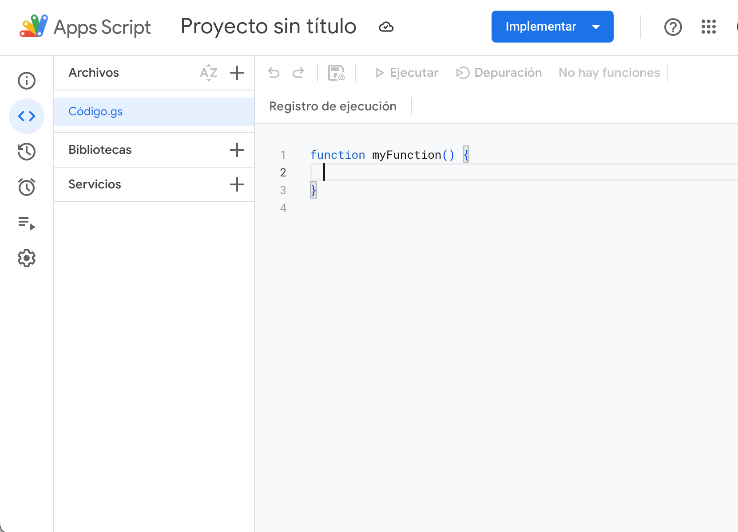Click the undo arrow in editor toolbar
This screenshot has width=738, height=532.
tap(274, 73)
